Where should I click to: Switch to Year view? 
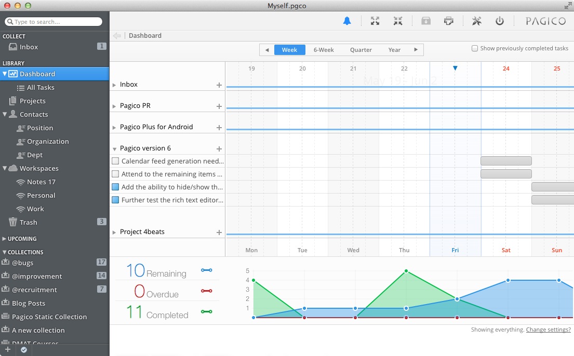coord(394,50)
